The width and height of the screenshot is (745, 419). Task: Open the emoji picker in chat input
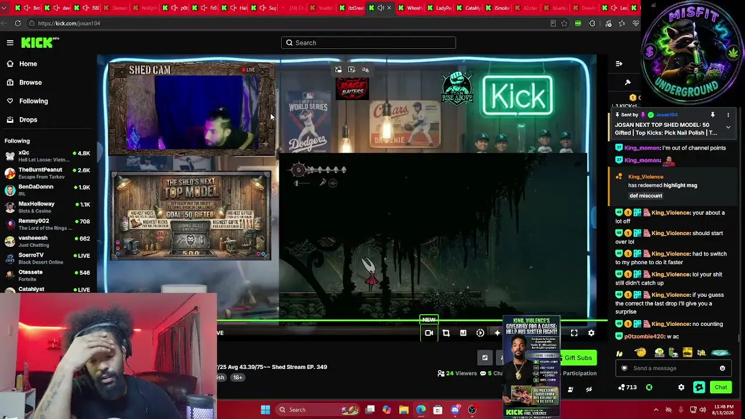coord(722,368)
